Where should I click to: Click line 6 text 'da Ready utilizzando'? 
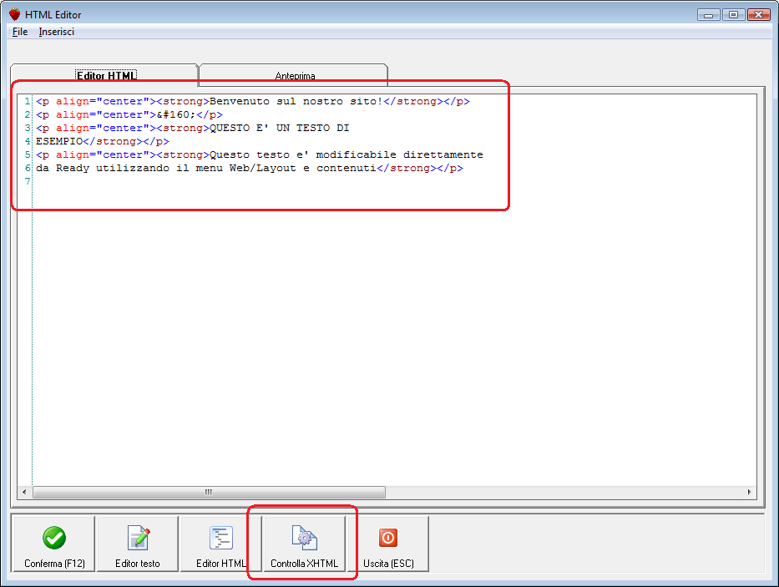tap(103, 169)
